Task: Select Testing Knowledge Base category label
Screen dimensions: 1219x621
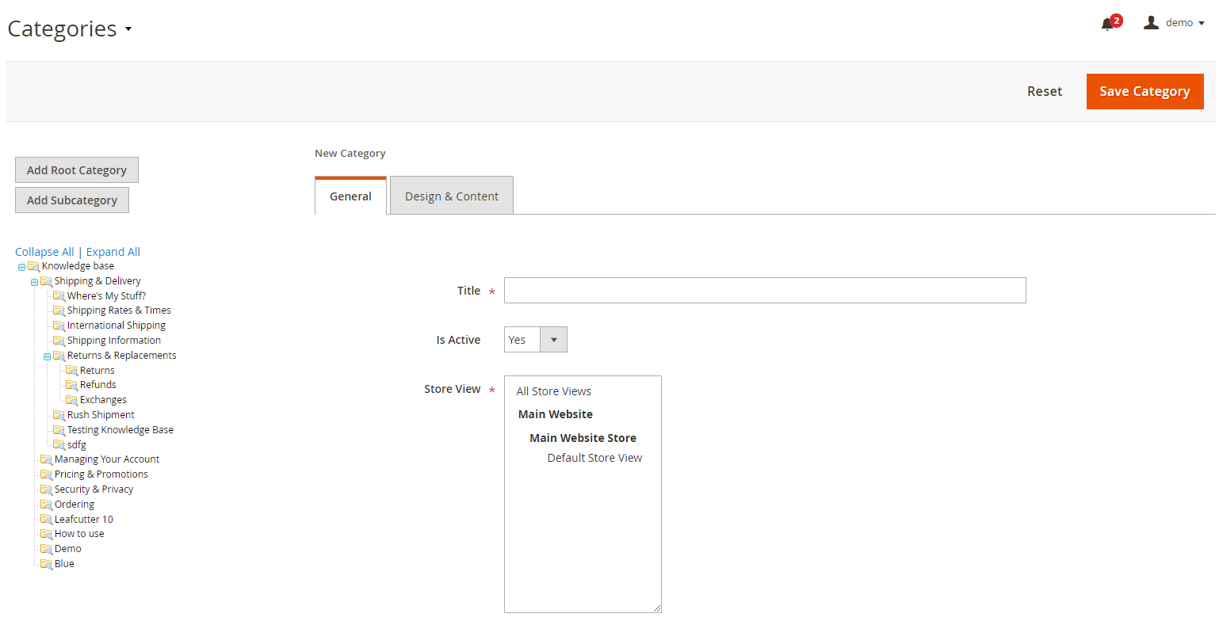Action: pyautogui.click(x=120, y=430)
